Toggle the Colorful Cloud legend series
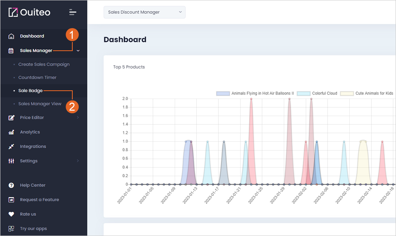The image size is (396, 236). click(x=317, y=93)
